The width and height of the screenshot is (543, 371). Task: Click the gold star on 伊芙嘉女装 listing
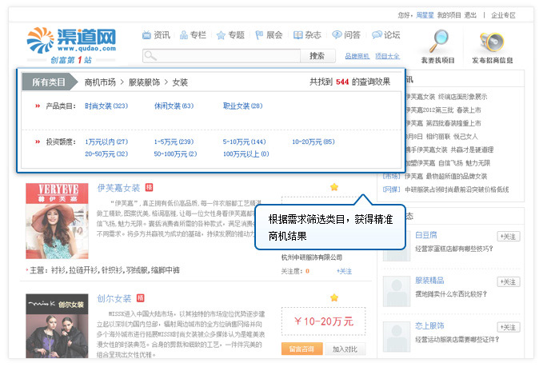click(334, 187)
